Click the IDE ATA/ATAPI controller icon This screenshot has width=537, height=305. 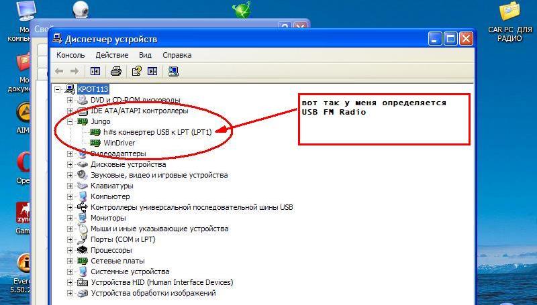coord(83,111)
